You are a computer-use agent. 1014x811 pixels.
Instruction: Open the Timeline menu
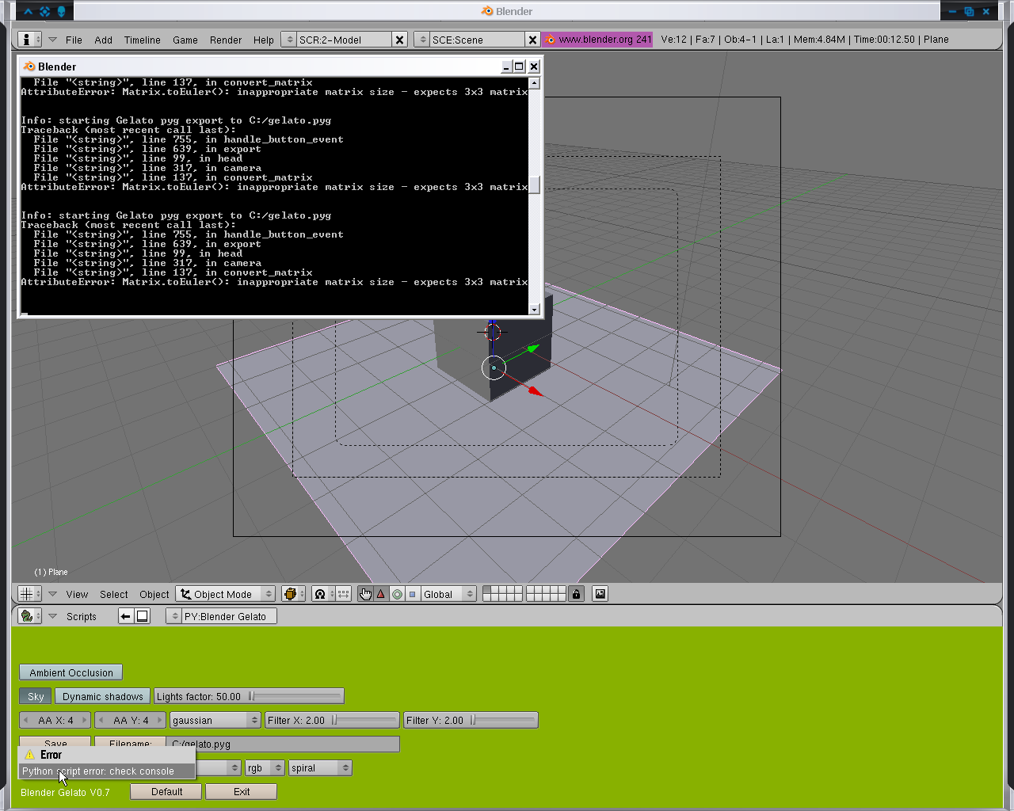pyautogui.click(x=142, y=40)
